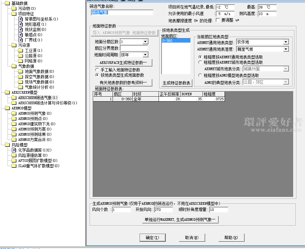The height and width of the screenshot is (249, 305).
Task: Click the 最高 temperature input field
Action: [x=267, y=7]
